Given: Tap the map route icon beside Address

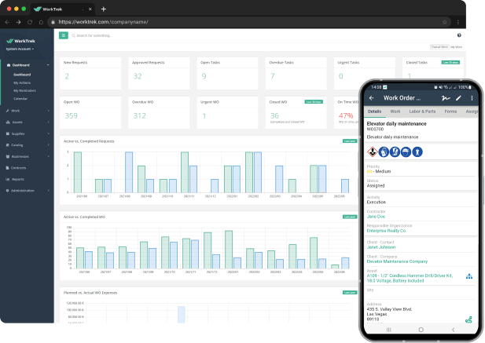Looking at the screenshot, I should point(469,319).
